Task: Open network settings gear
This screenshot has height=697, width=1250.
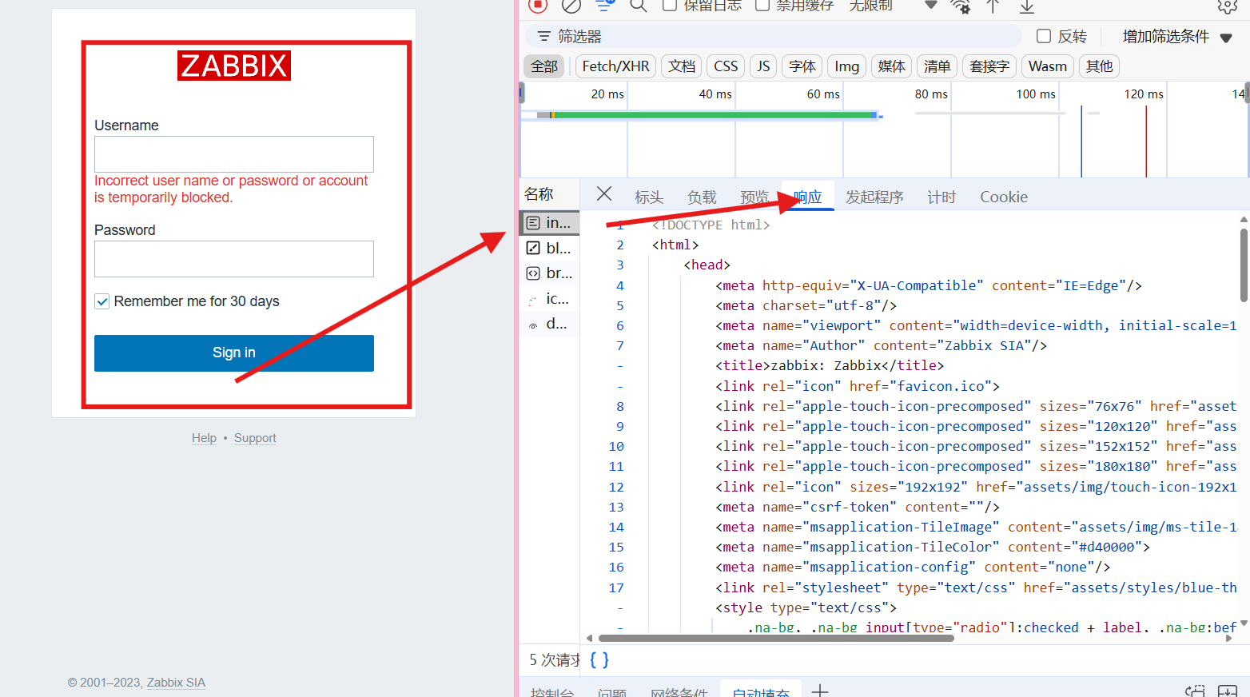Action: tap(1228, 6)
